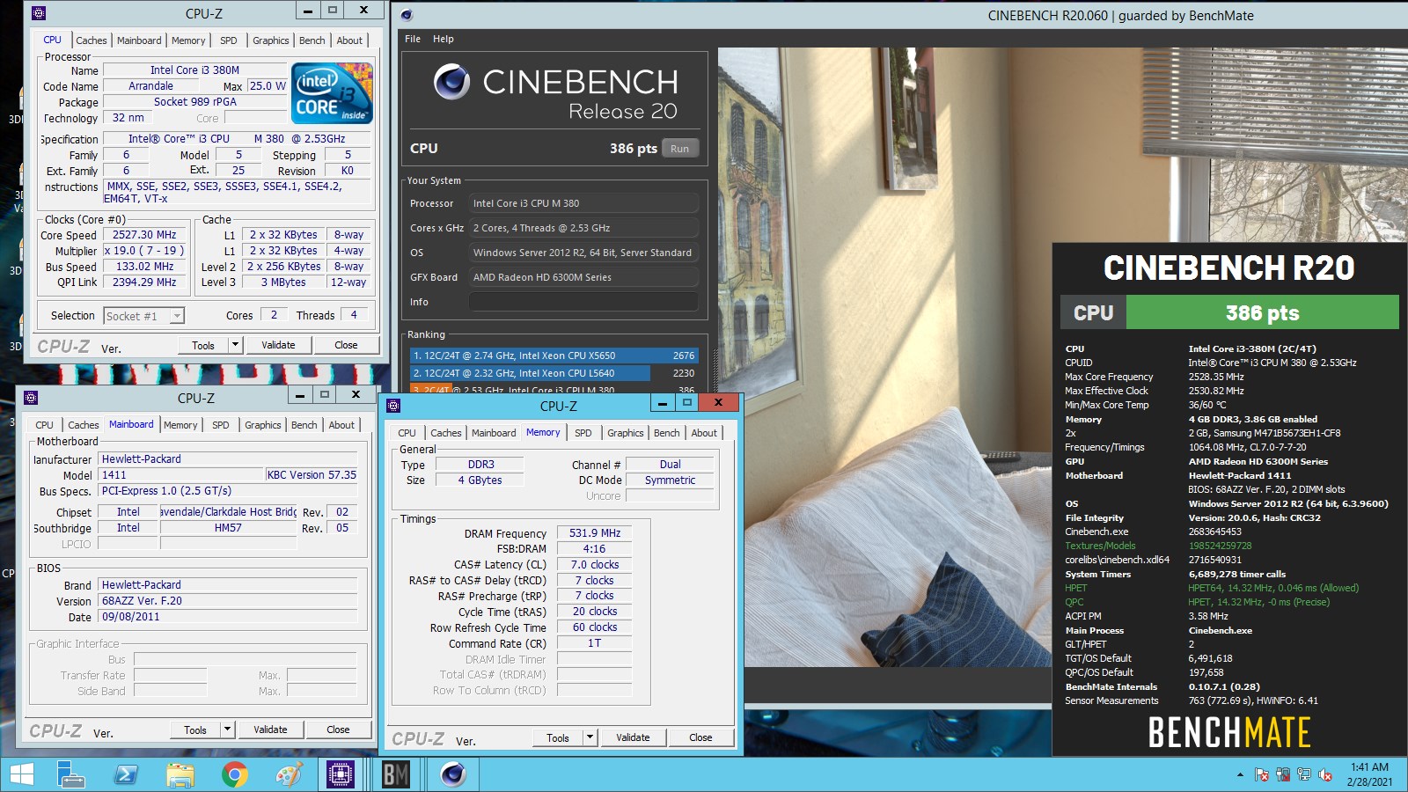Image resolution: width=1408 pixels, height=792 pixels.
Task: Open the File menu in Cinebench
Action: [x=413, y=39]
